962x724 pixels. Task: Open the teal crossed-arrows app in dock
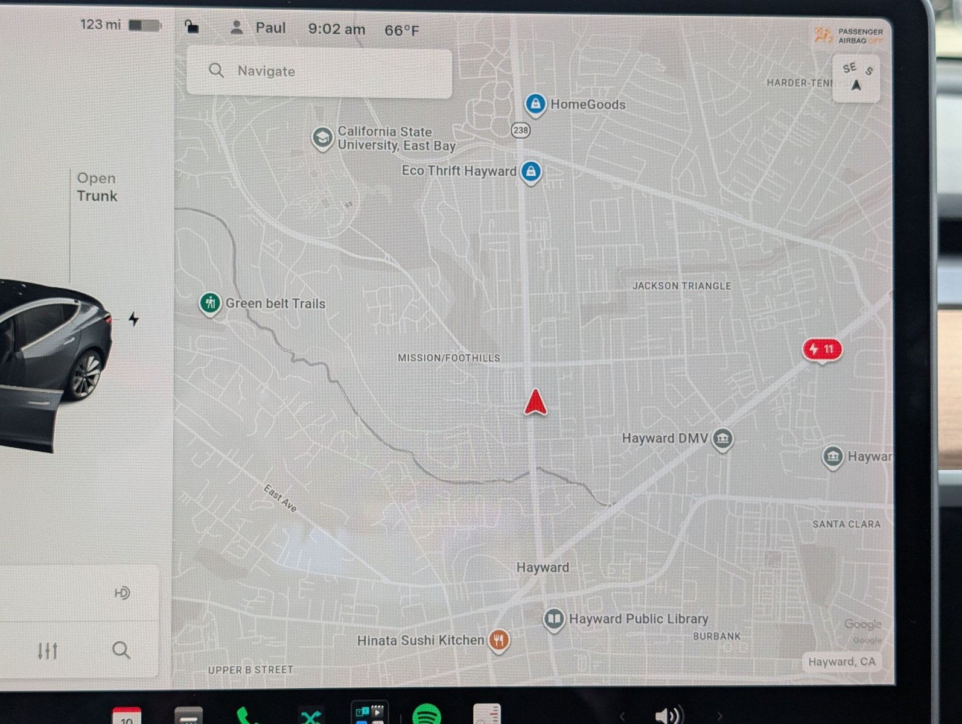pos(311,716)
